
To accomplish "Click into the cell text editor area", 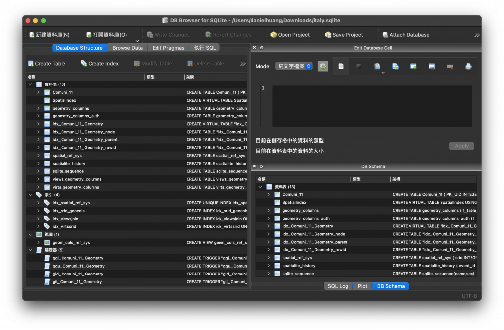I will (x=372, y=106).
